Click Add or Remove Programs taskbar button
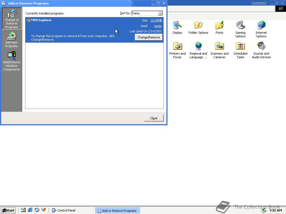Image resolution: width=286 pixels, height=214 pixels. pyautogui.click(x=118, y=211)
